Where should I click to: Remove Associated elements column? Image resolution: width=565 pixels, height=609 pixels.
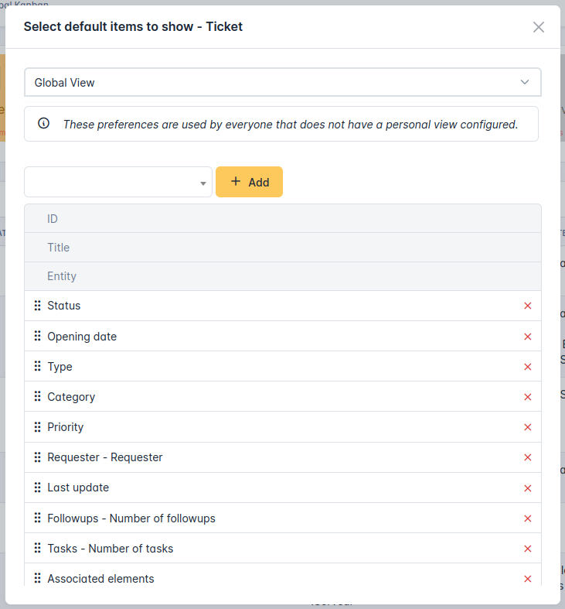click(x=527, y=579)
